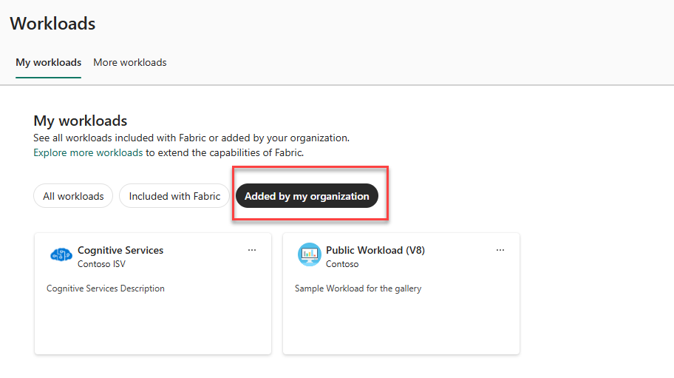The image size is (674, 378).
Task: Follow the Explore more workloads link
Action: [x=88, y=152]
